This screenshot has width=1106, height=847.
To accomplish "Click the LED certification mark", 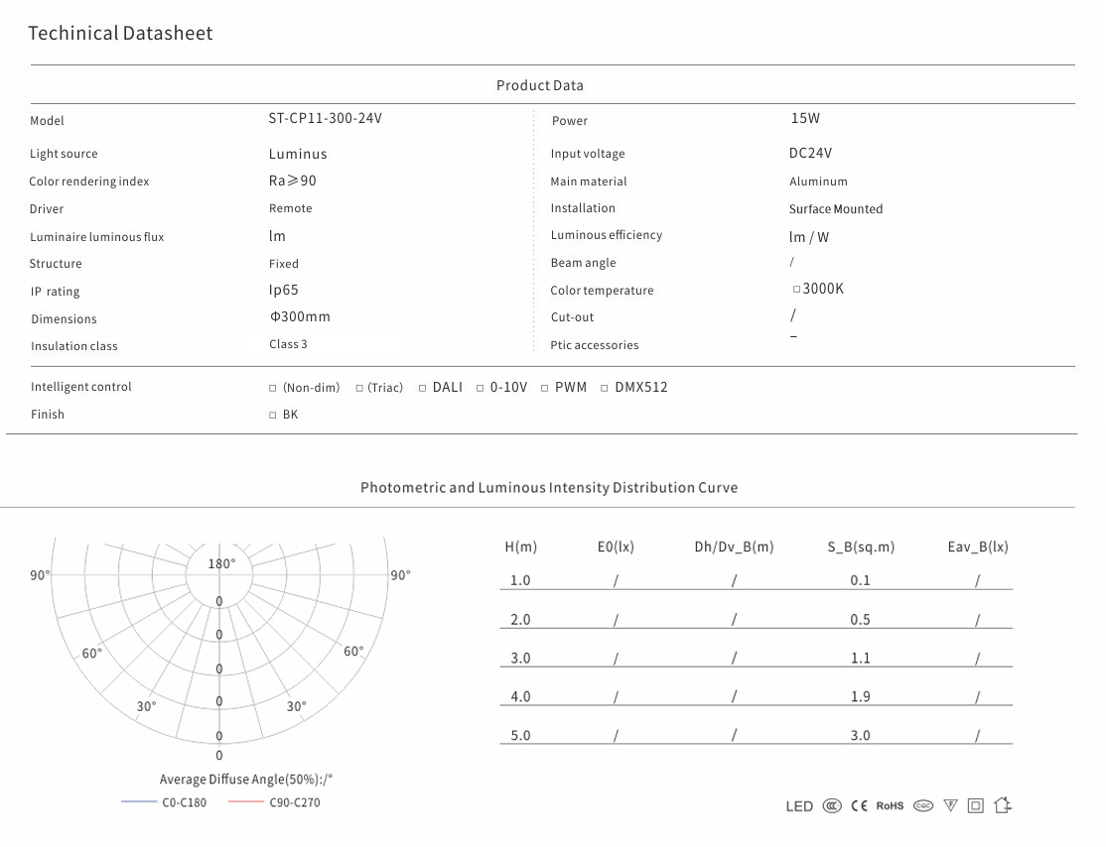I will pos(799,806).
